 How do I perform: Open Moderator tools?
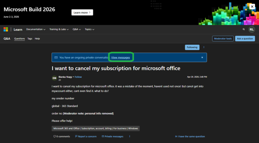click(x=223, y=39)
